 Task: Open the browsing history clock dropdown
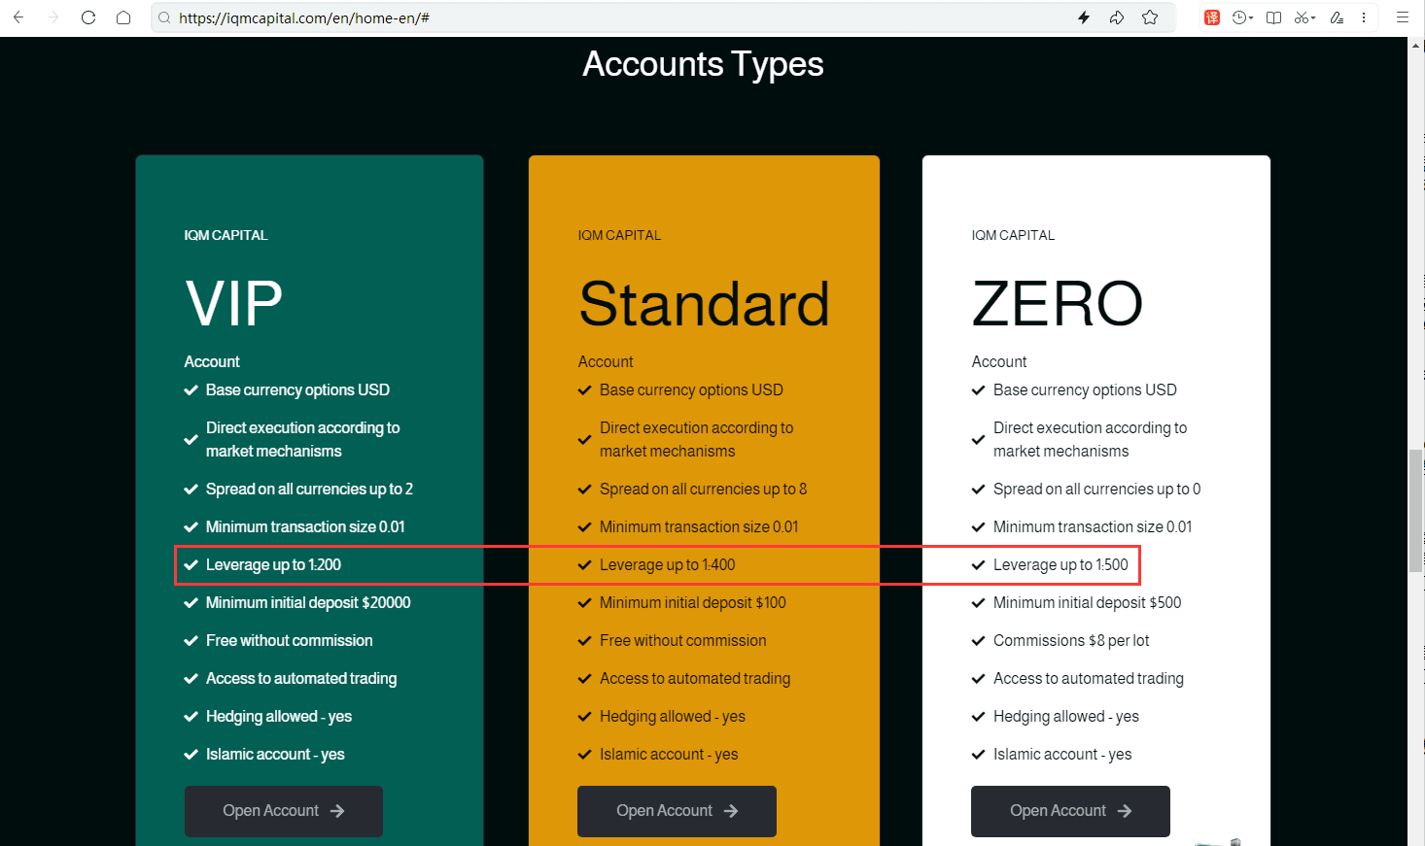(1242, 17)
